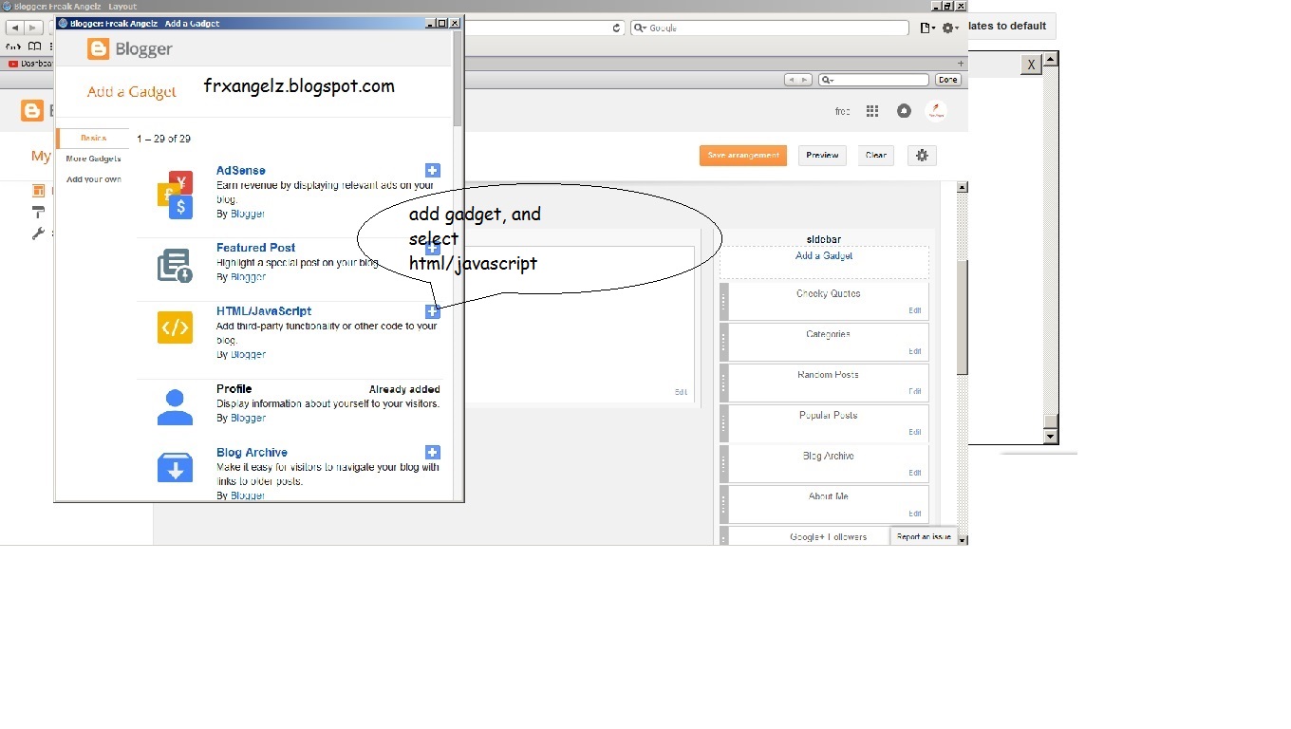This screenshot has width=1291, height=729.
Task: Open the bookmarks book icon
Action: tap(34, 46)
